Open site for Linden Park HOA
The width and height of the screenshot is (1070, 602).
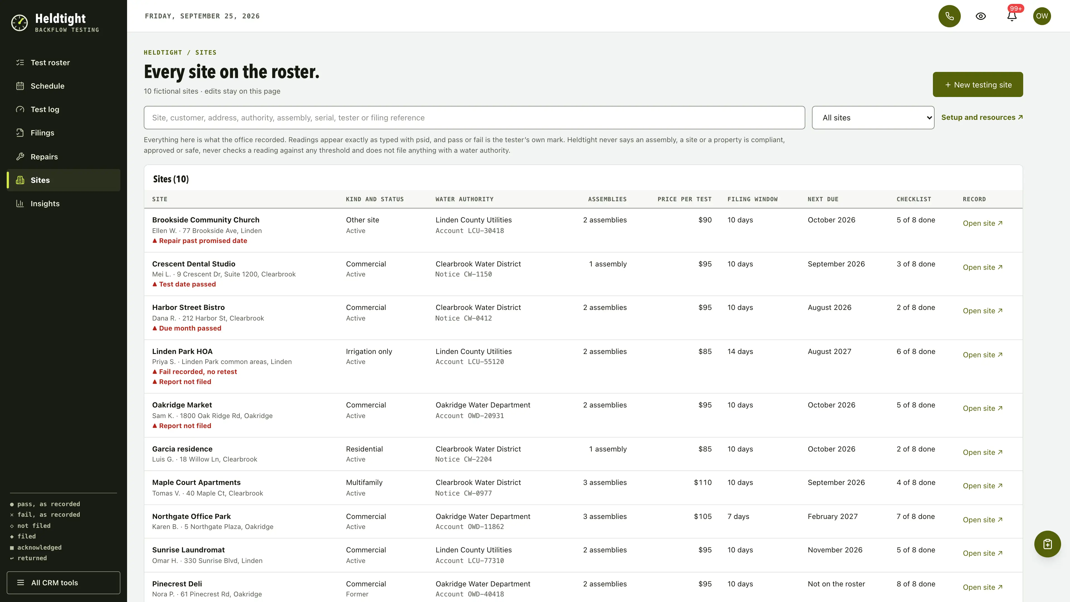pyautogui.click(x=982, y=355)
